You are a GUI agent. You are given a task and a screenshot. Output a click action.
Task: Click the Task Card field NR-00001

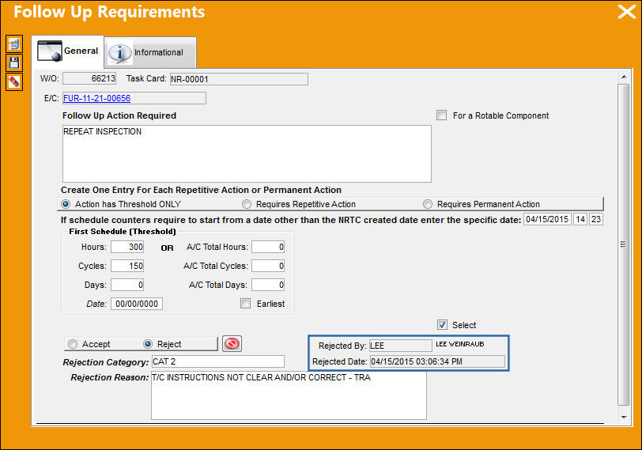pos(239,79)
